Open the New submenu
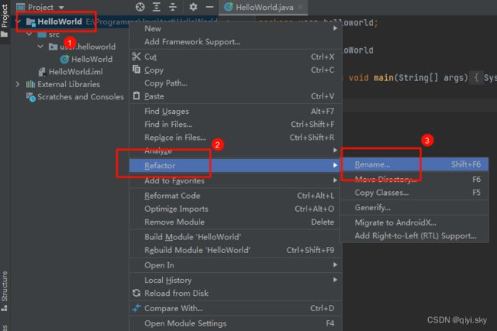Viewport: 497px width, 331px height. point(236,28)
